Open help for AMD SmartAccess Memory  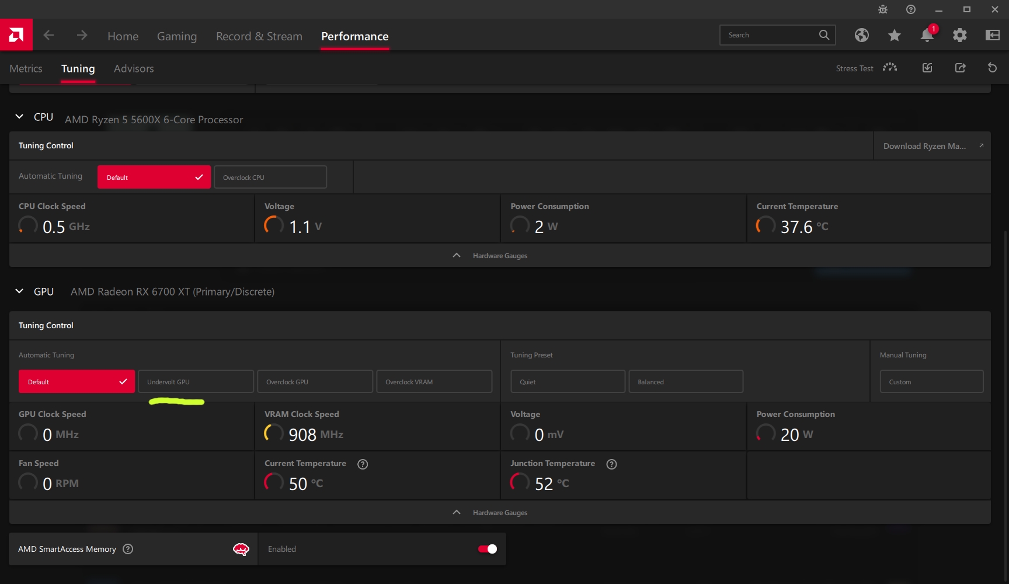(x=128, y=549)
